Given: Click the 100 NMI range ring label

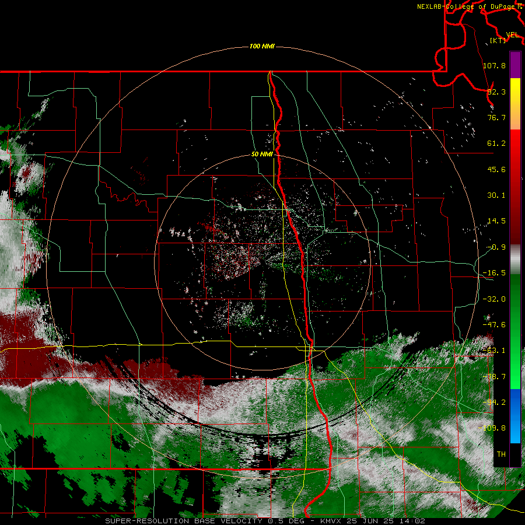Looking at the screenshot, I should pos(262,46).
